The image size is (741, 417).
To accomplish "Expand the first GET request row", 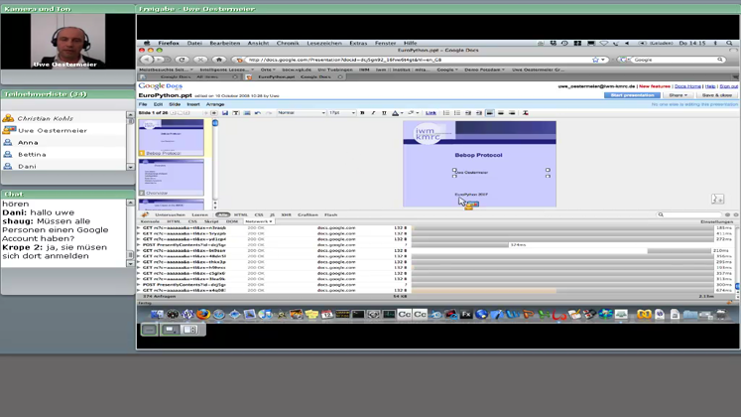I will 139,228.
